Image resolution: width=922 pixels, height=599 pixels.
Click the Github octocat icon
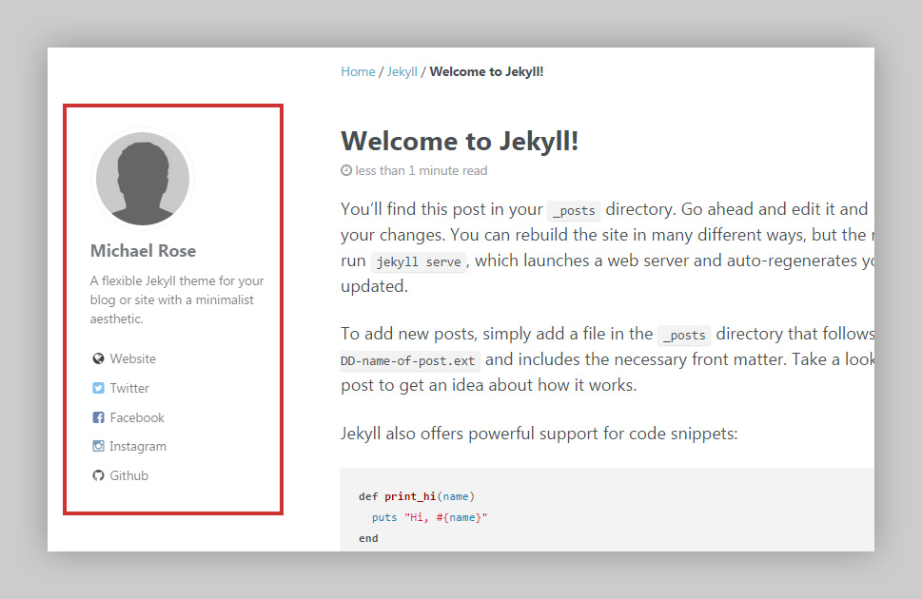[x=98, y=475]
